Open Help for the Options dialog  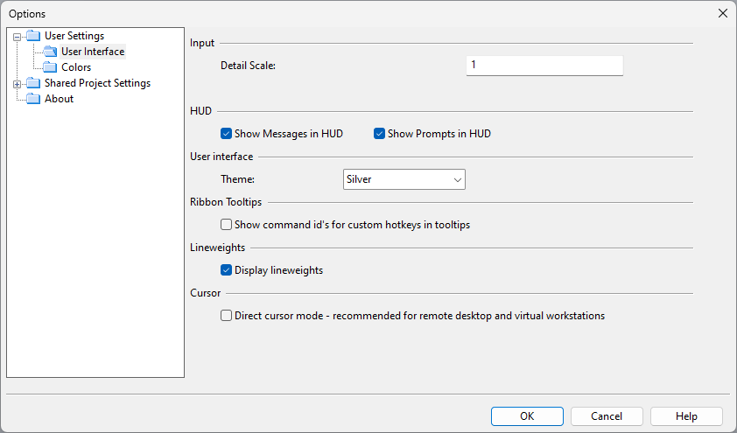(x=686, y=416)
